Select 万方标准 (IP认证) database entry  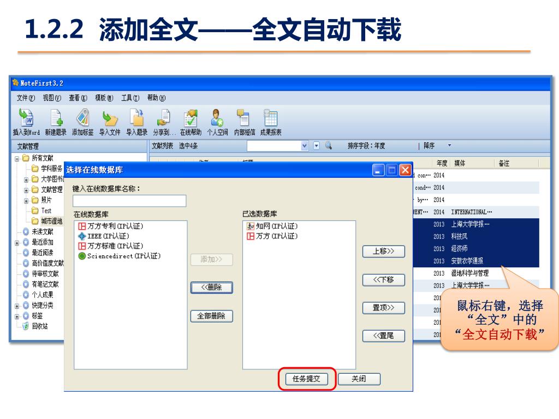110,246
